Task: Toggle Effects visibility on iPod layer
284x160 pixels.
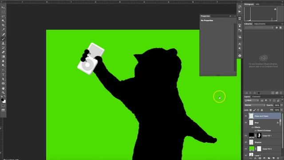Action: pos(252,128)
